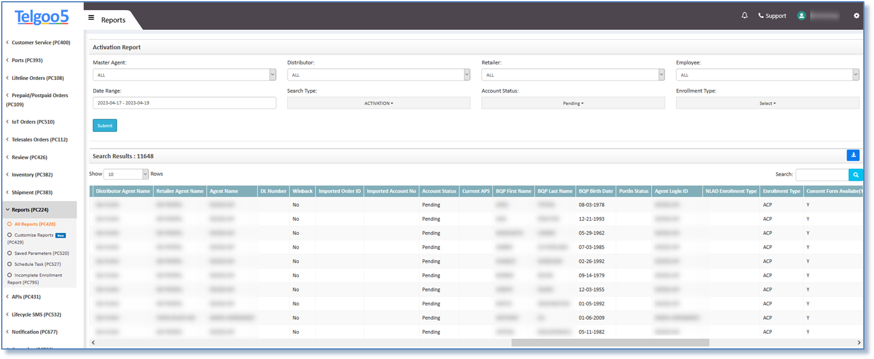Sort by Imported Order ID column

tap(340, 191)
